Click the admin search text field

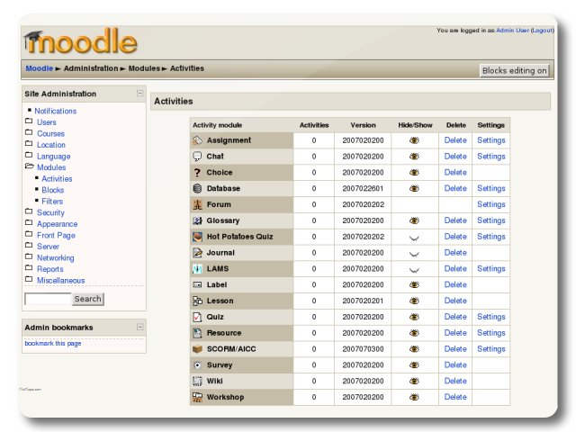click(x=48, y=299)
